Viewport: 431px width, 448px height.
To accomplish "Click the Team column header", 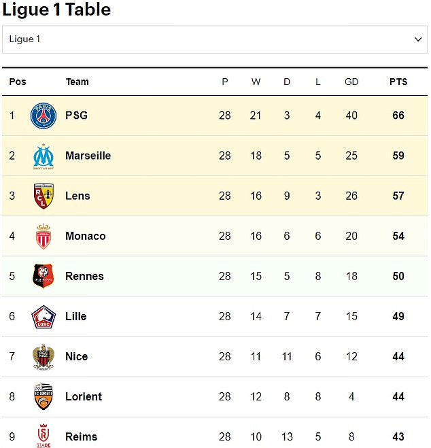I will 77,82.
